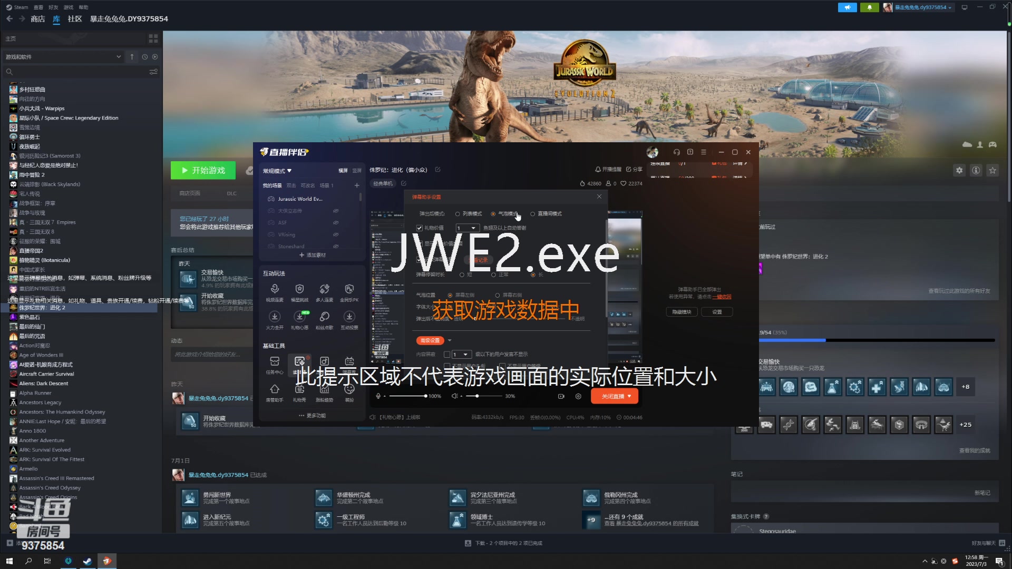Start the 全民乐PK feature
1012x569 pixels.
(x=349, y=292)
